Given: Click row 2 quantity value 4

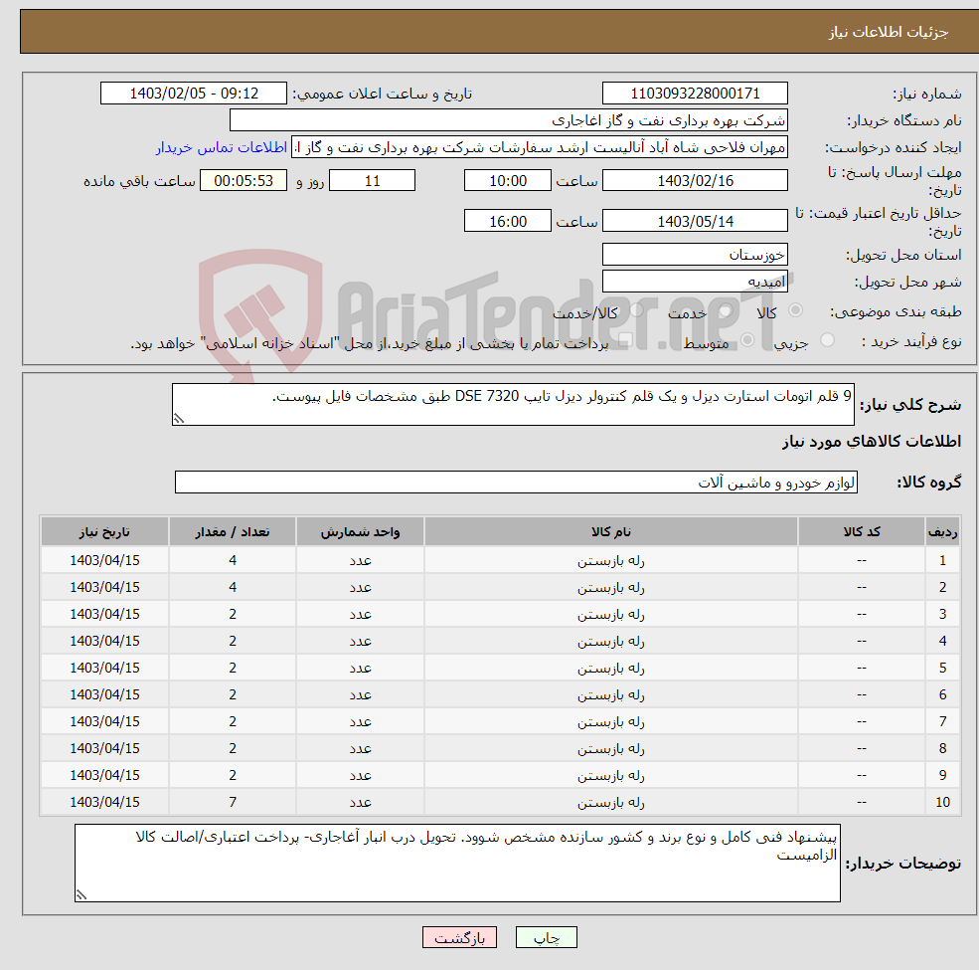Looking at the screenshot, I should [x=233, y=588].
